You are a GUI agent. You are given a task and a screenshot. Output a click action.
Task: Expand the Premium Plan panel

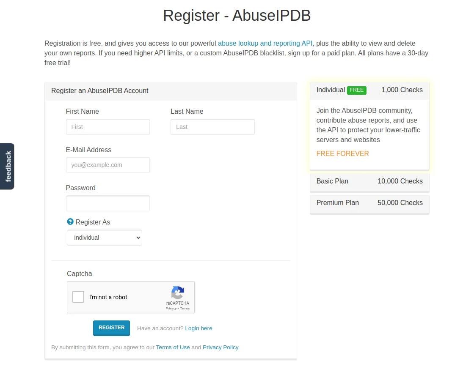(x=369, y=203)
